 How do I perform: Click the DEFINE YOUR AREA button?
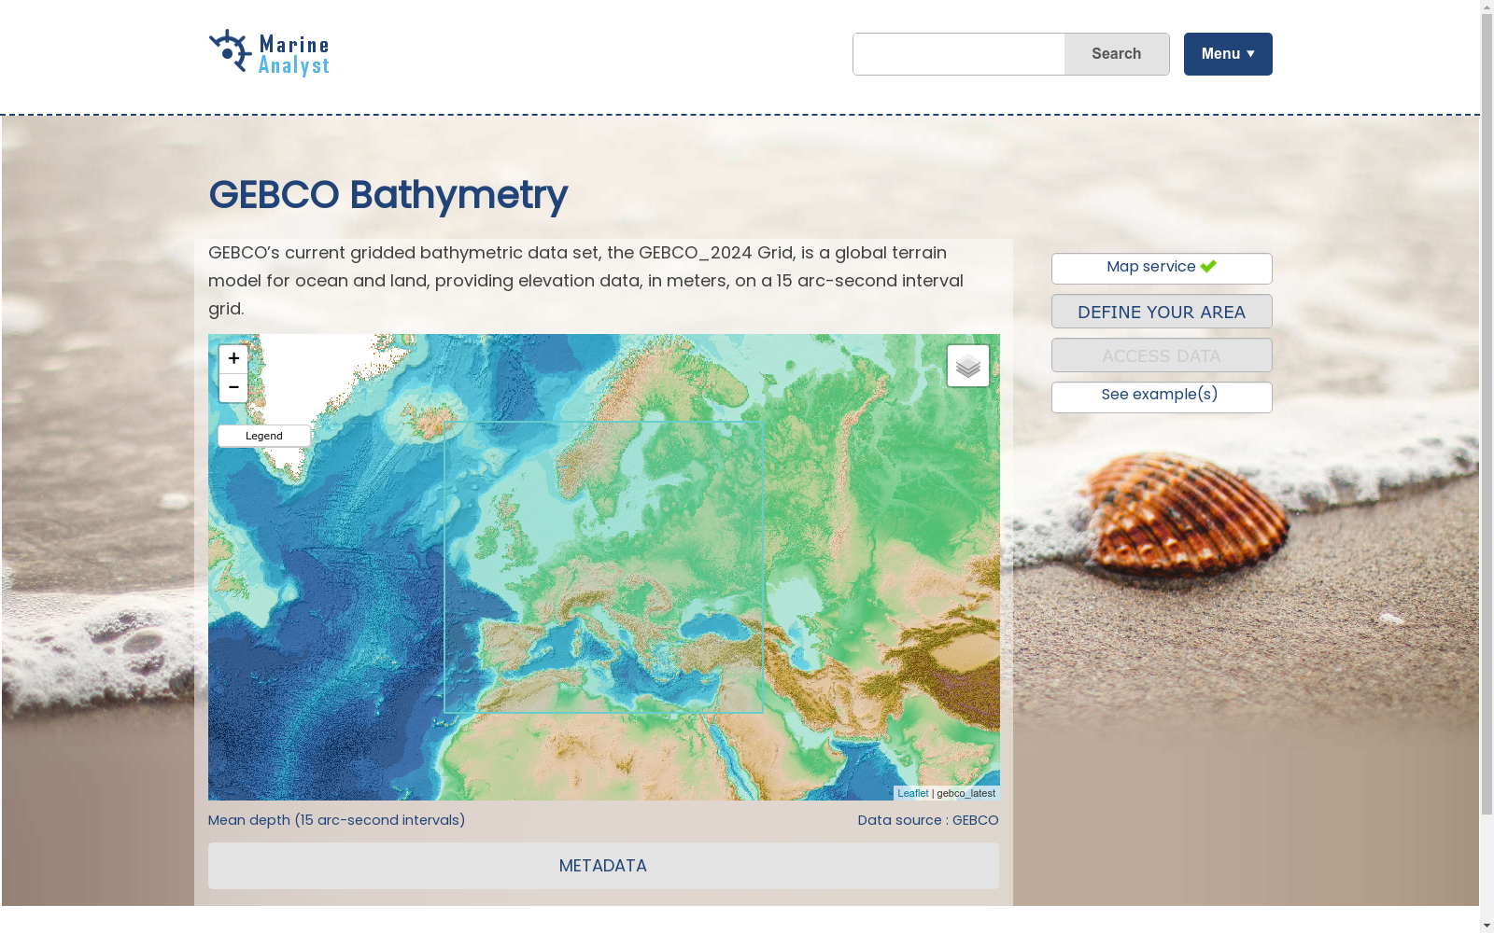[x=1161, y=311]
